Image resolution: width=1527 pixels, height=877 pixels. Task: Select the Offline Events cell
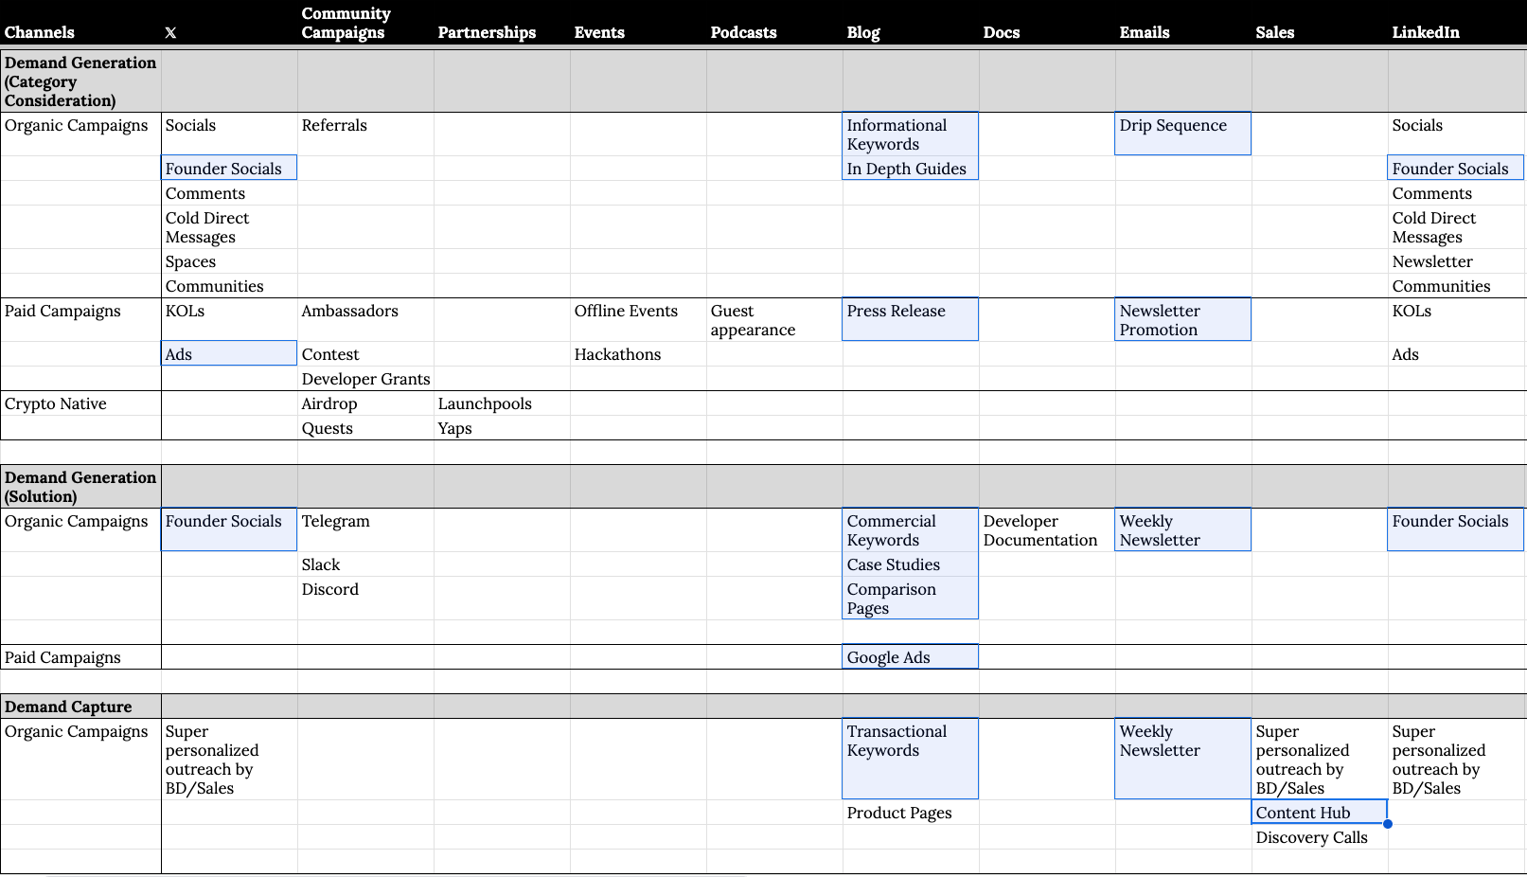(x=638, y=320)
